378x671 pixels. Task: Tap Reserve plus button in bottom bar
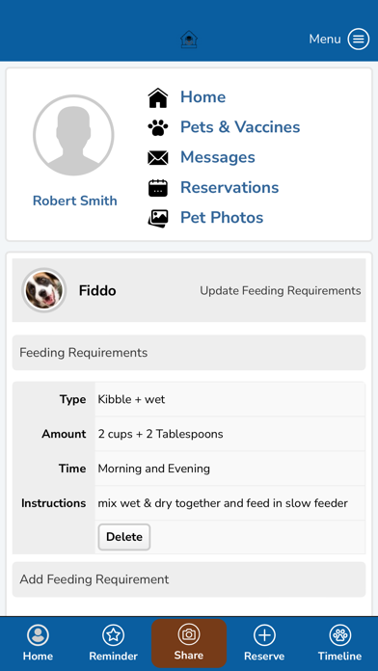[264, 643]
